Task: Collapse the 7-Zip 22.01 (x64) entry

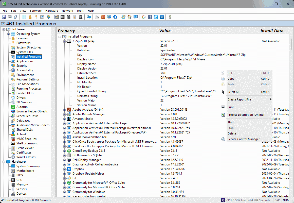Action: click(x=64, y=41)
